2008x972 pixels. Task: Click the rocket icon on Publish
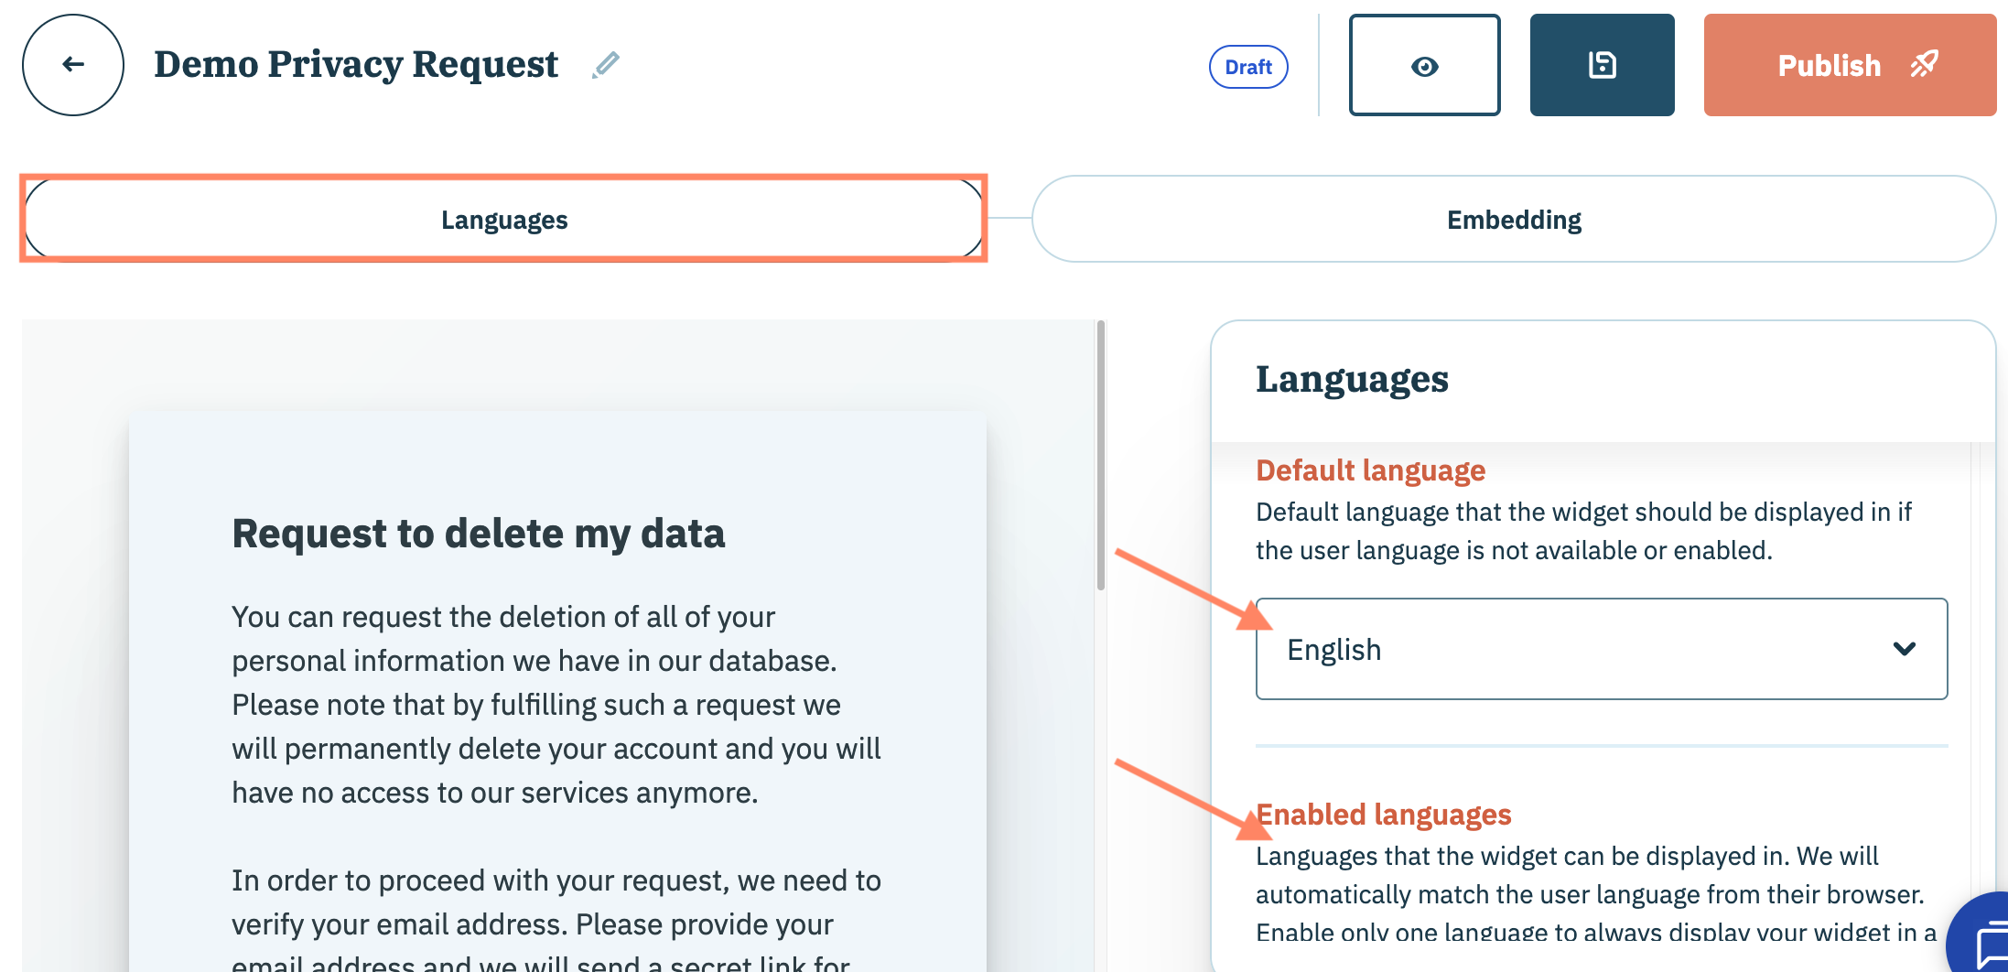click(x=1924, y=65)
